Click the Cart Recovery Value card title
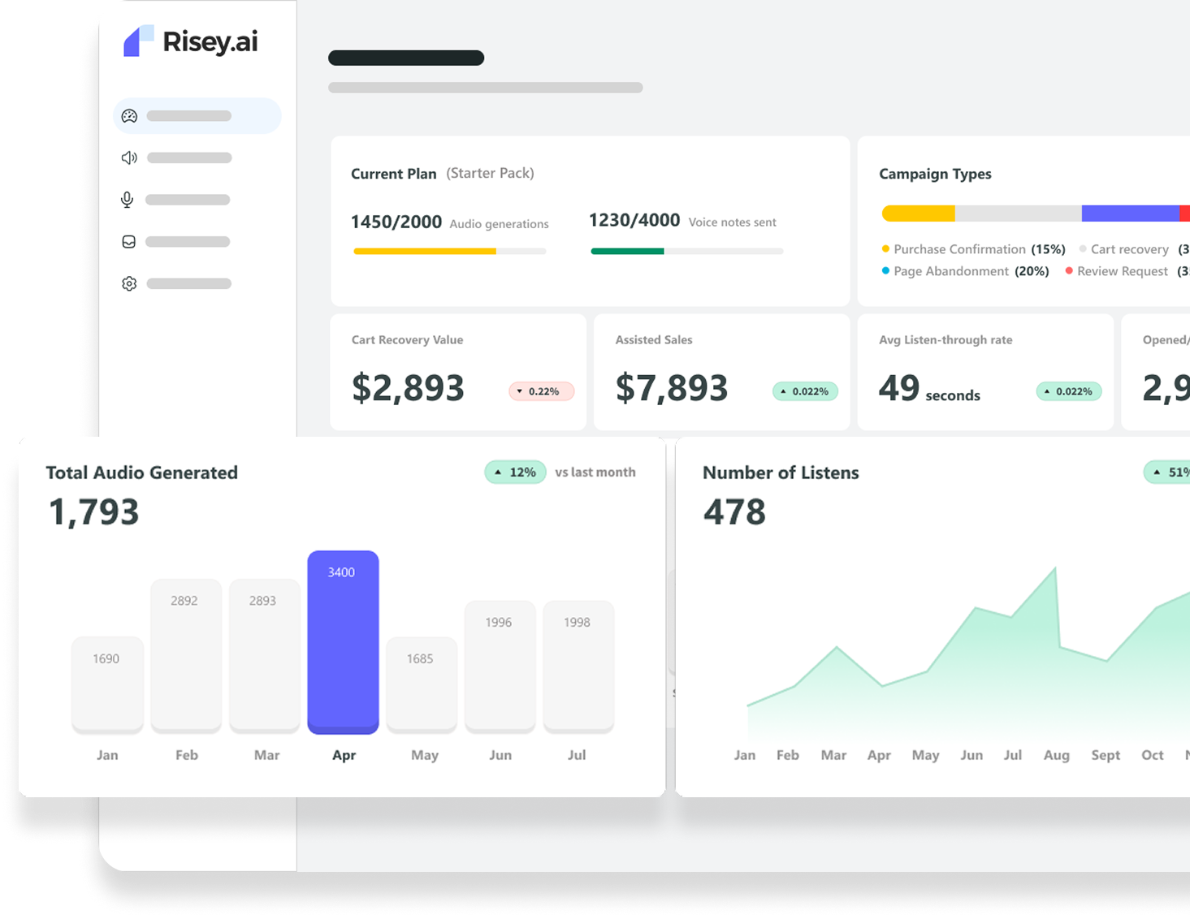Screen dimensions: 1190x919 click(407, 340)
